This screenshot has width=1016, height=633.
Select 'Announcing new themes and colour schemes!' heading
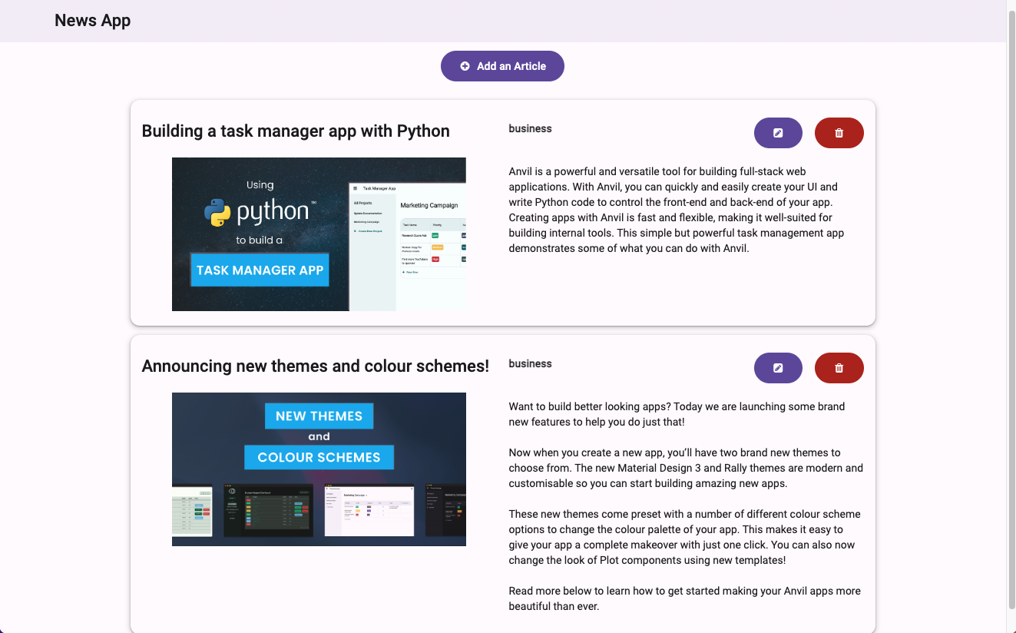point(315,366)
